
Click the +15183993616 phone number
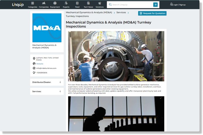click(x=42, y=73)
